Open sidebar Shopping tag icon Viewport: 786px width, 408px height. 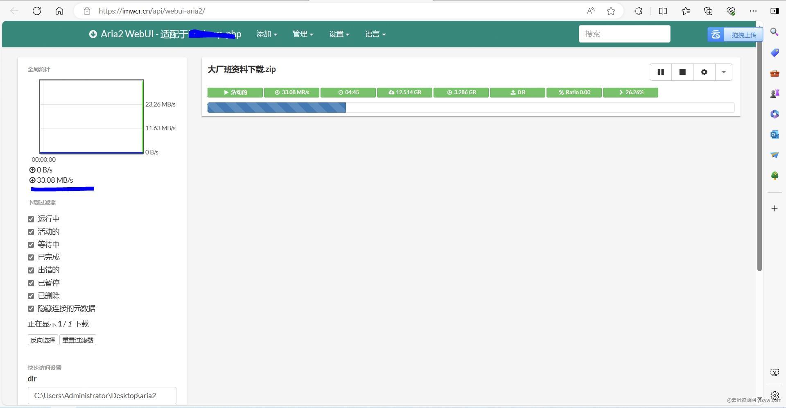[x=775, y=52]
